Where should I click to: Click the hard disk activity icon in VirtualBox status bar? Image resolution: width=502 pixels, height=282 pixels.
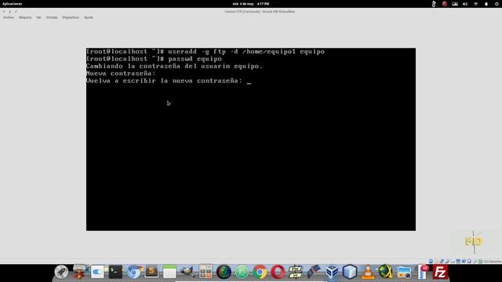431,261
